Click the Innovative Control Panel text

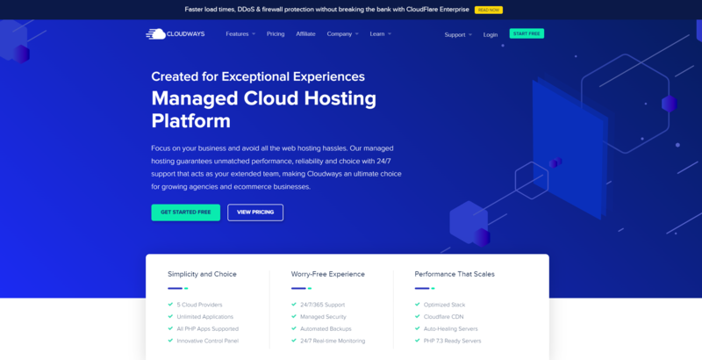208,342
